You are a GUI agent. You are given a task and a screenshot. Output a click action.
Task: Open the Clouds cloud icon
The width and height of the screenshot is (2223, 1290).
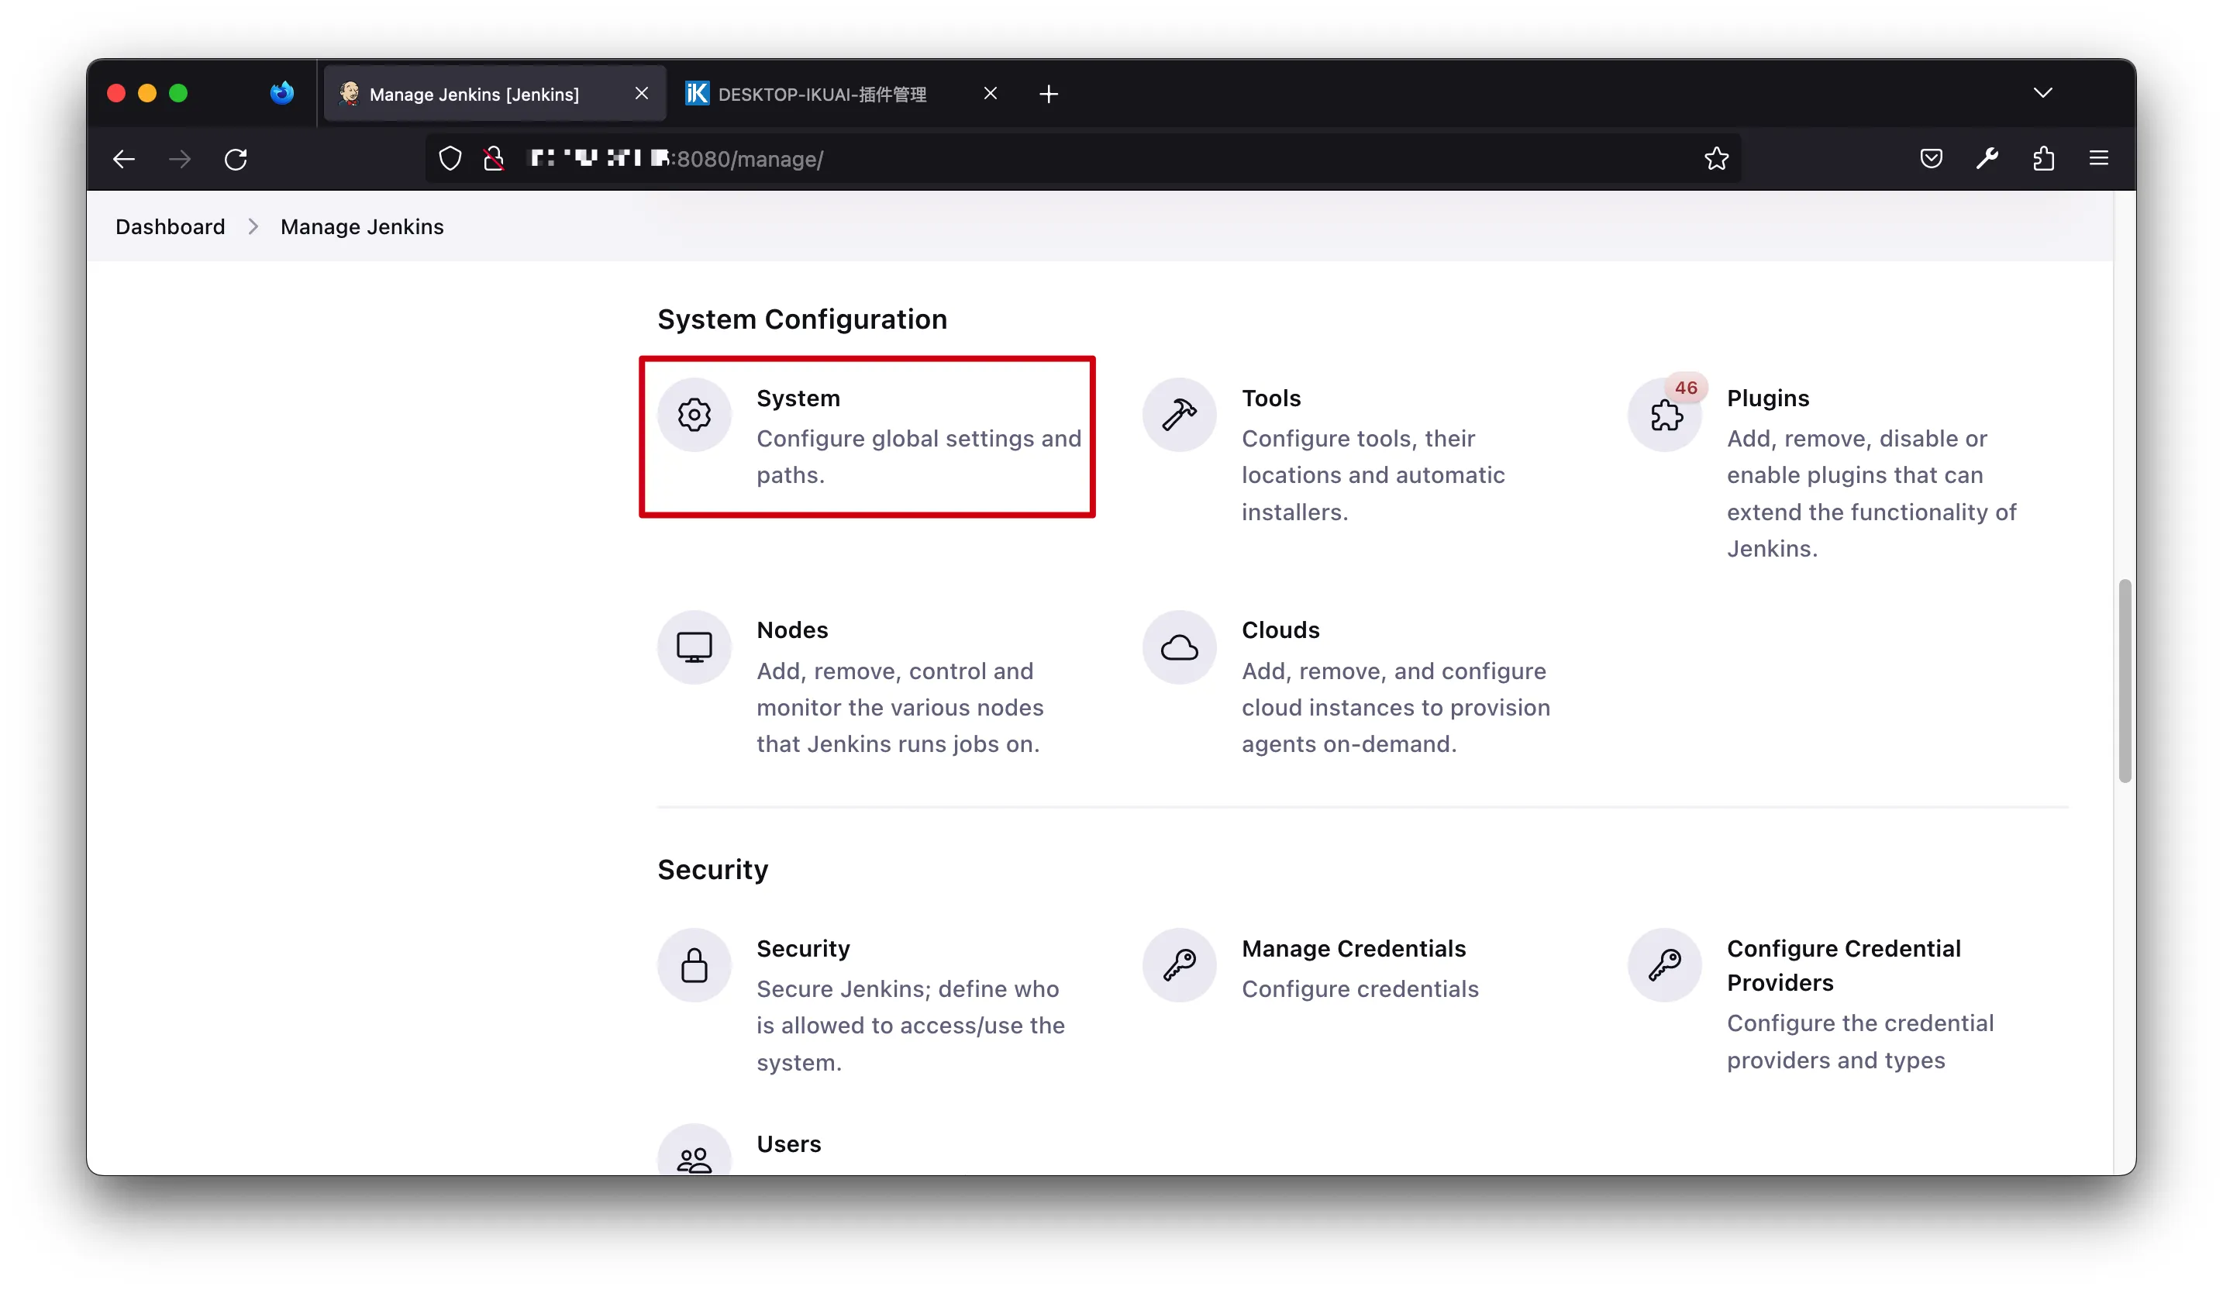[x=1178, y=647]
